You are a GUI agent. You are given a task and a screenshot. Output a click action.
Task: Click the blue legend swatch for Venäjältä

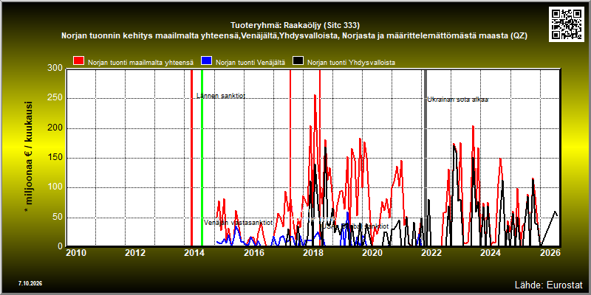(207, 61)
